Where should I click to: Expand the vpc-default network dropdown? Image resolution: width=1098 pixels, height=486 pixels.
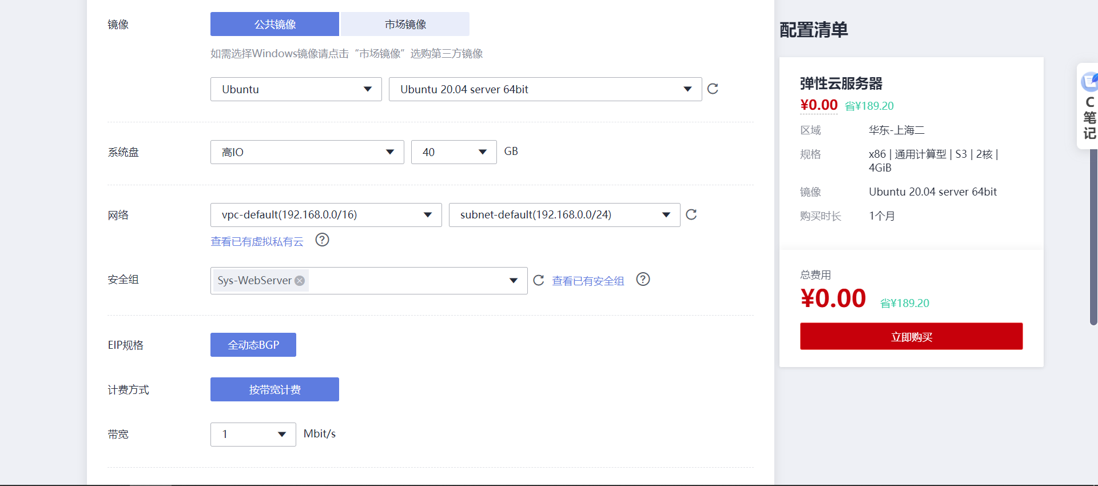pyautogui.click(x=325, y=215)
